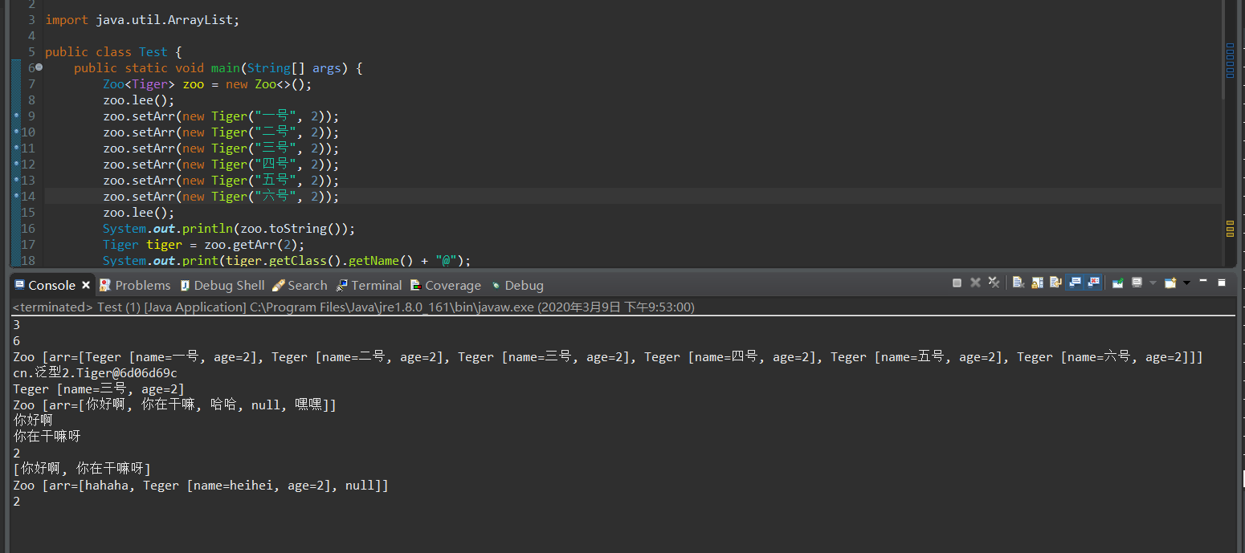This screenshot has height=553, width=1245.
Task: Click console line 'Teger [name=三号, age=2]'
Action: [x=99, y=389]
